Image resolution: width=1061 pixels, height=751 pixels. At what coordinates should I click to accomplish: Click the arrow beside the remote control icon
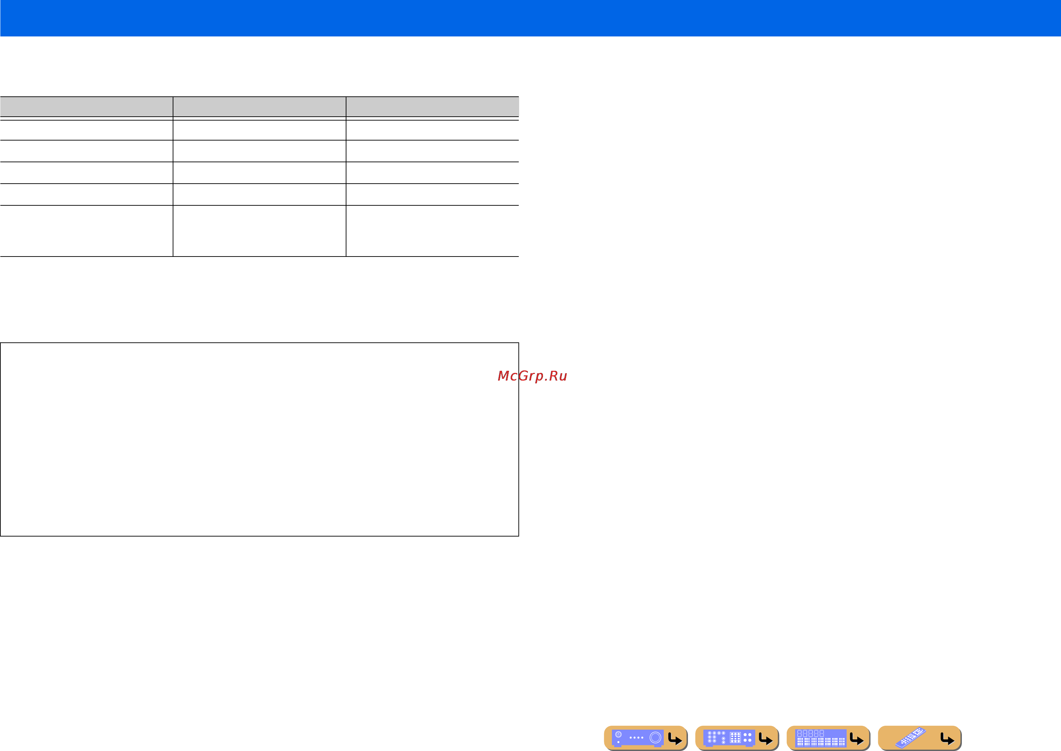coord(947,739)
